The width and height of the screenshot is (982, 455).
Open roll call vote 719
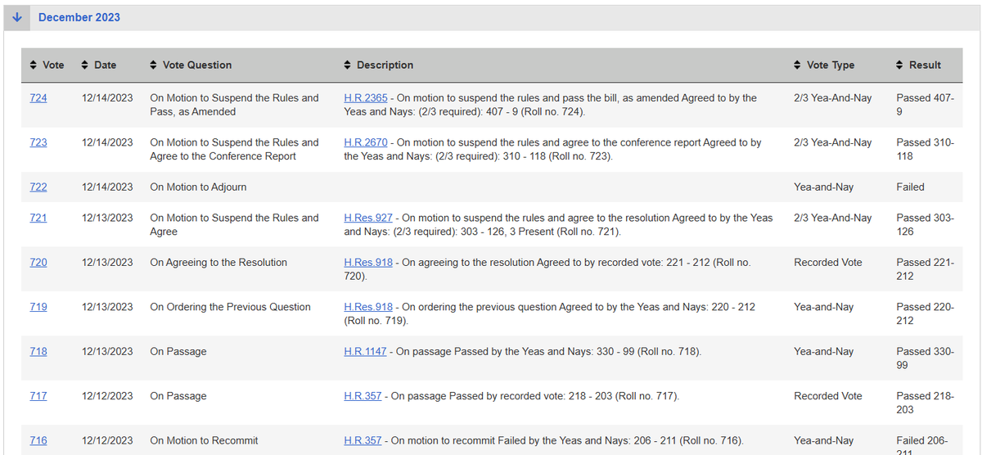pyautogui.click(x=38, y=307)
